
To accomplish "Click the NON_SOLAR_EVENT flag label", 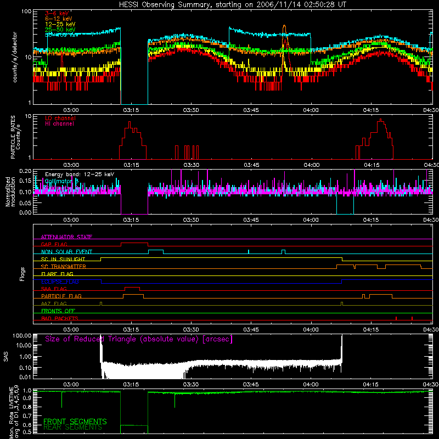I will [66, 252].
